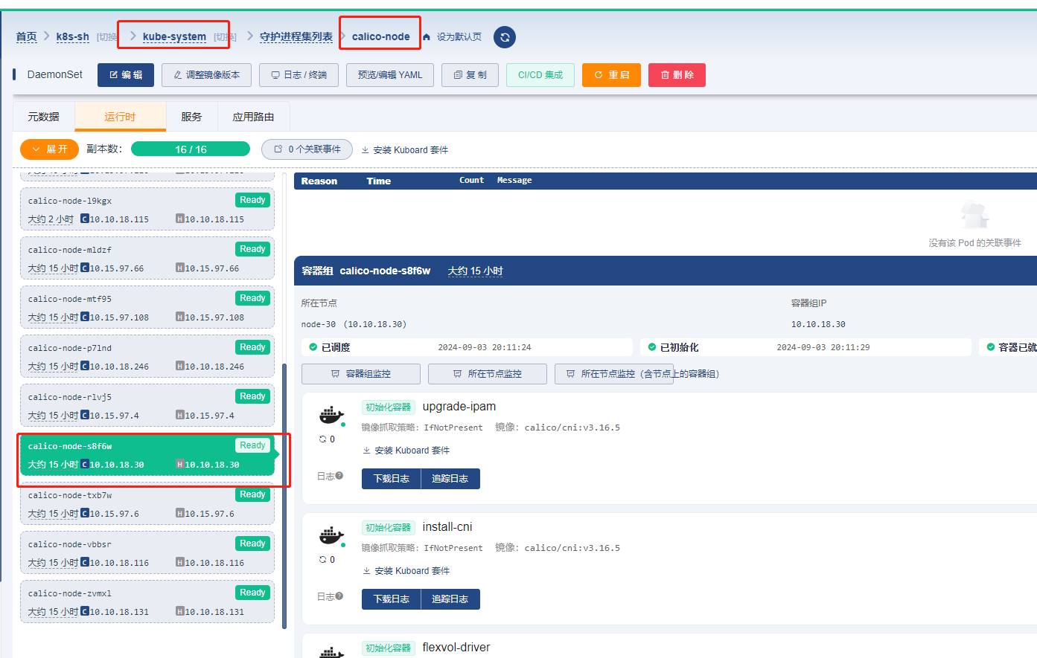Image resolution: width=1037 pixels, height=658 pixels.
Task: Click the Docker icon of upgrade-ipam container
Action: tap(331, 415)
